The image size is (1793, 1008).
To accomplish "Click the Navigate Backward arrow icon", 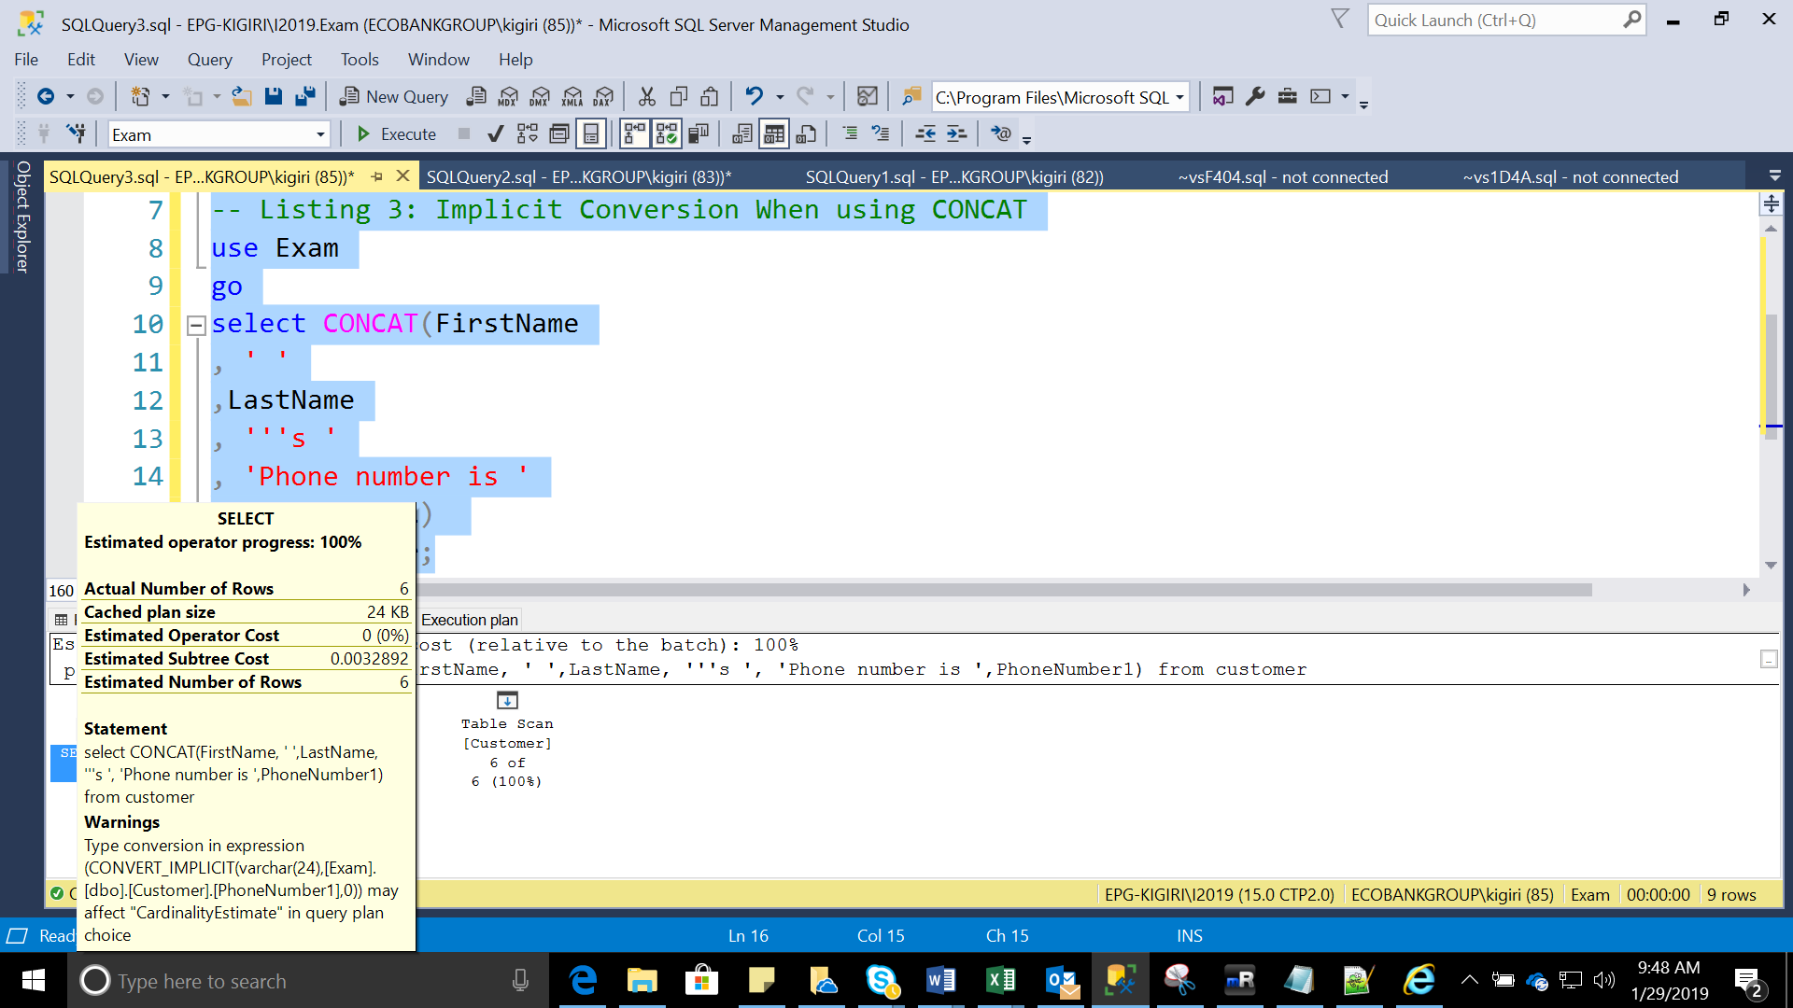I will pos(45,96).
